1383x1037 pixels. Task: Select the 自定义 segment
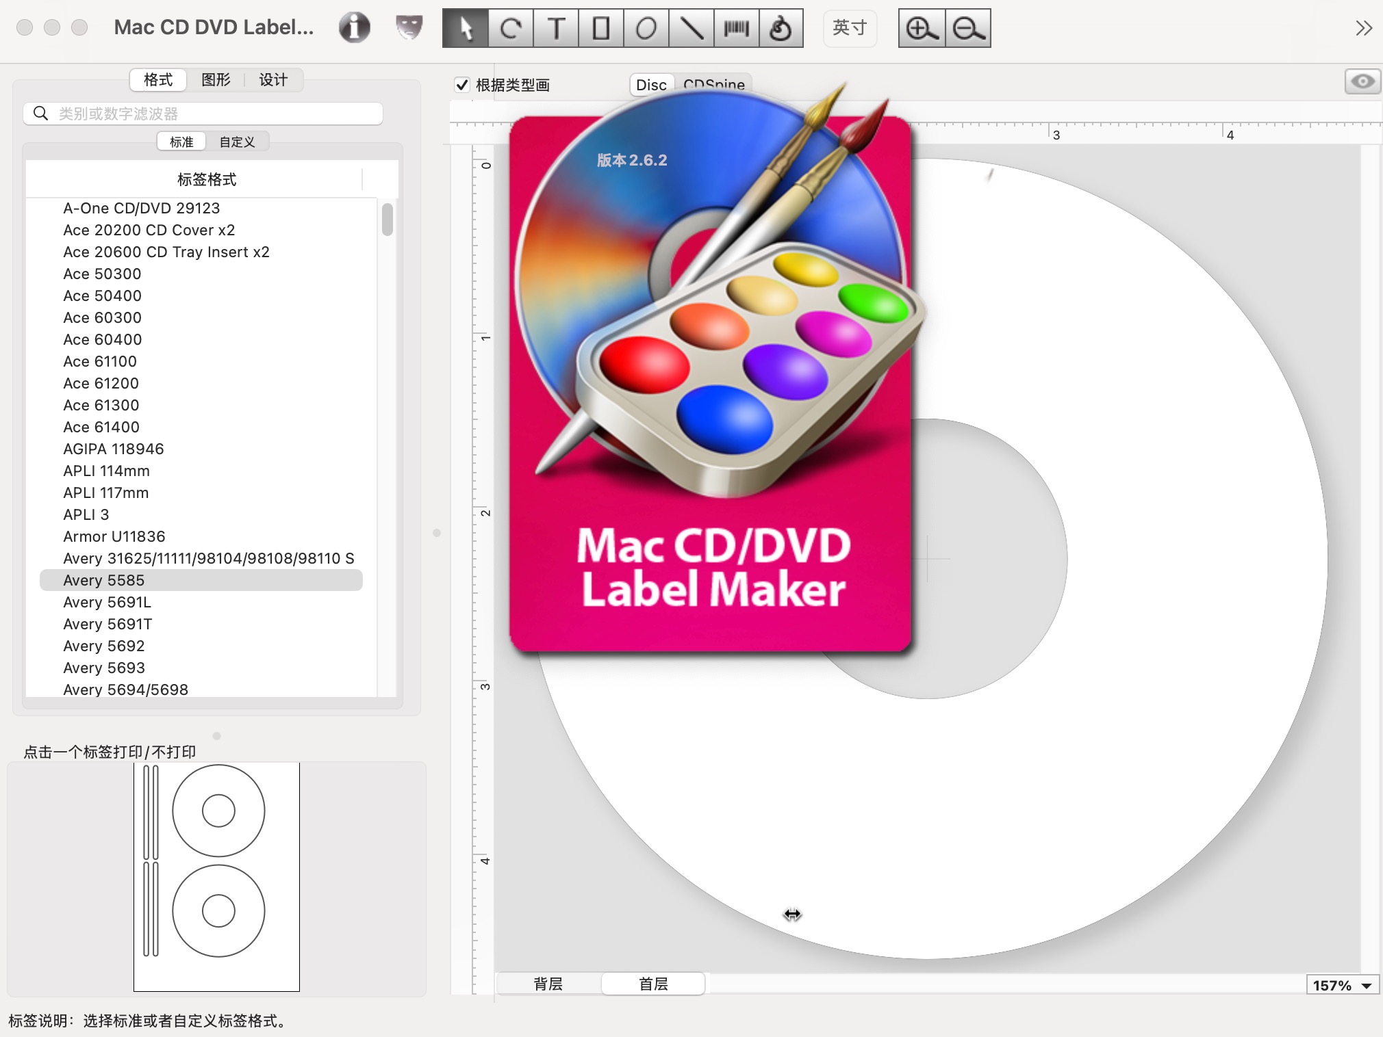pyautogui.click(x=237, y=142)
